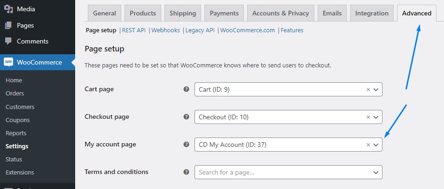
Task: Click help tooltip icon beside Cart page
Action: (x=186, y=89)
